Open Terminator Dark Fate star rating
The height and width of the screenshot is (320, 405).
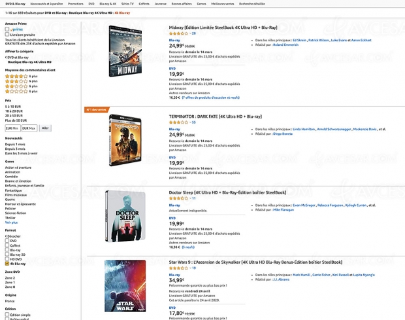(x=178, y=122)
